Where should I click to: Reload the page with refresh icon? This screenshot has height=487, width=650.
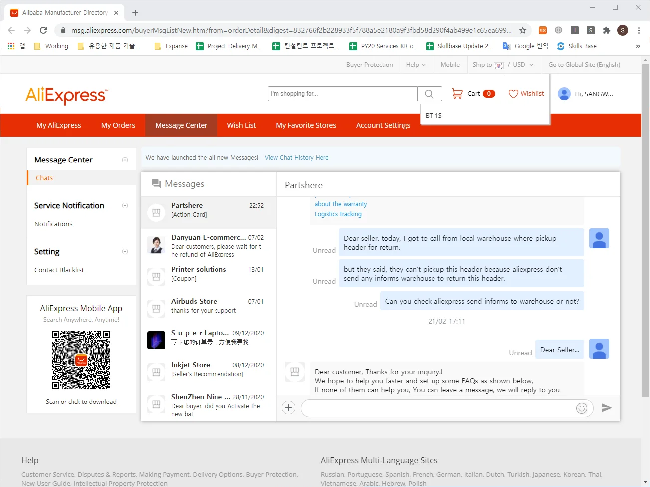point(43,30)
